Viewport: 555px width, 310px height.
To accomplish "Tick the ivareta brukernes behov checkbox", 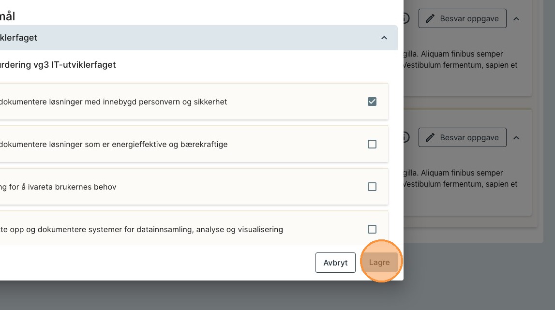I will pos(372,187).
